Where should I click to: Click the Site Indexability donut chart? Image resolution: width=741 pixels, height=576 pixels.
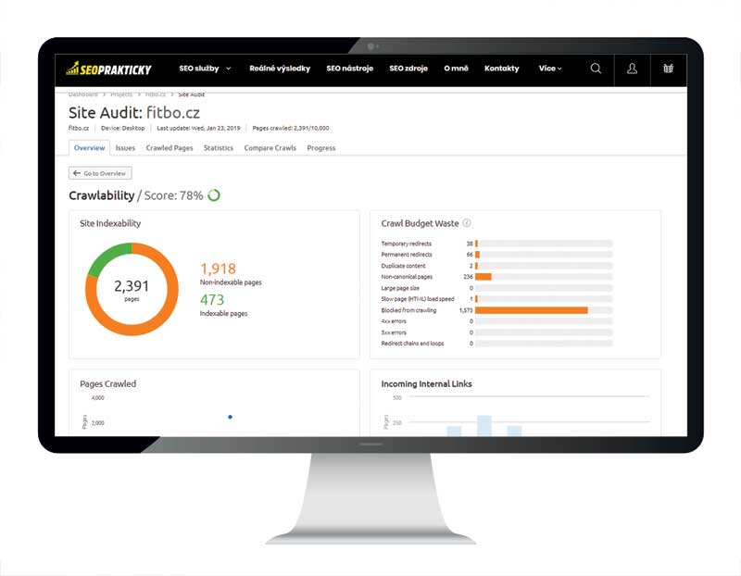(x=132, y=289)
